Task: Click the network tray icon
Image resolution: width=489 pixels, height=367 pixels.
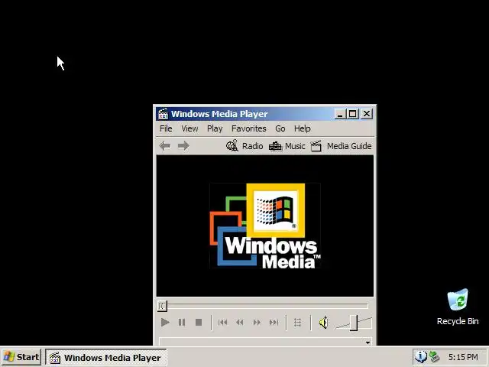Action: 434,356
